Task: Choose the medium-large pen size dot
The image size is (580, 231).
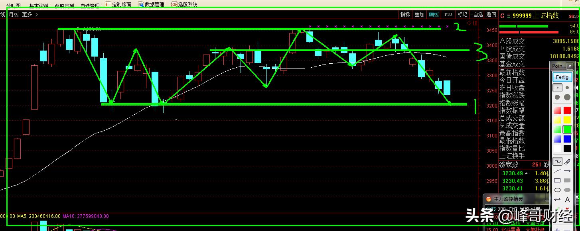Action: 557,97
